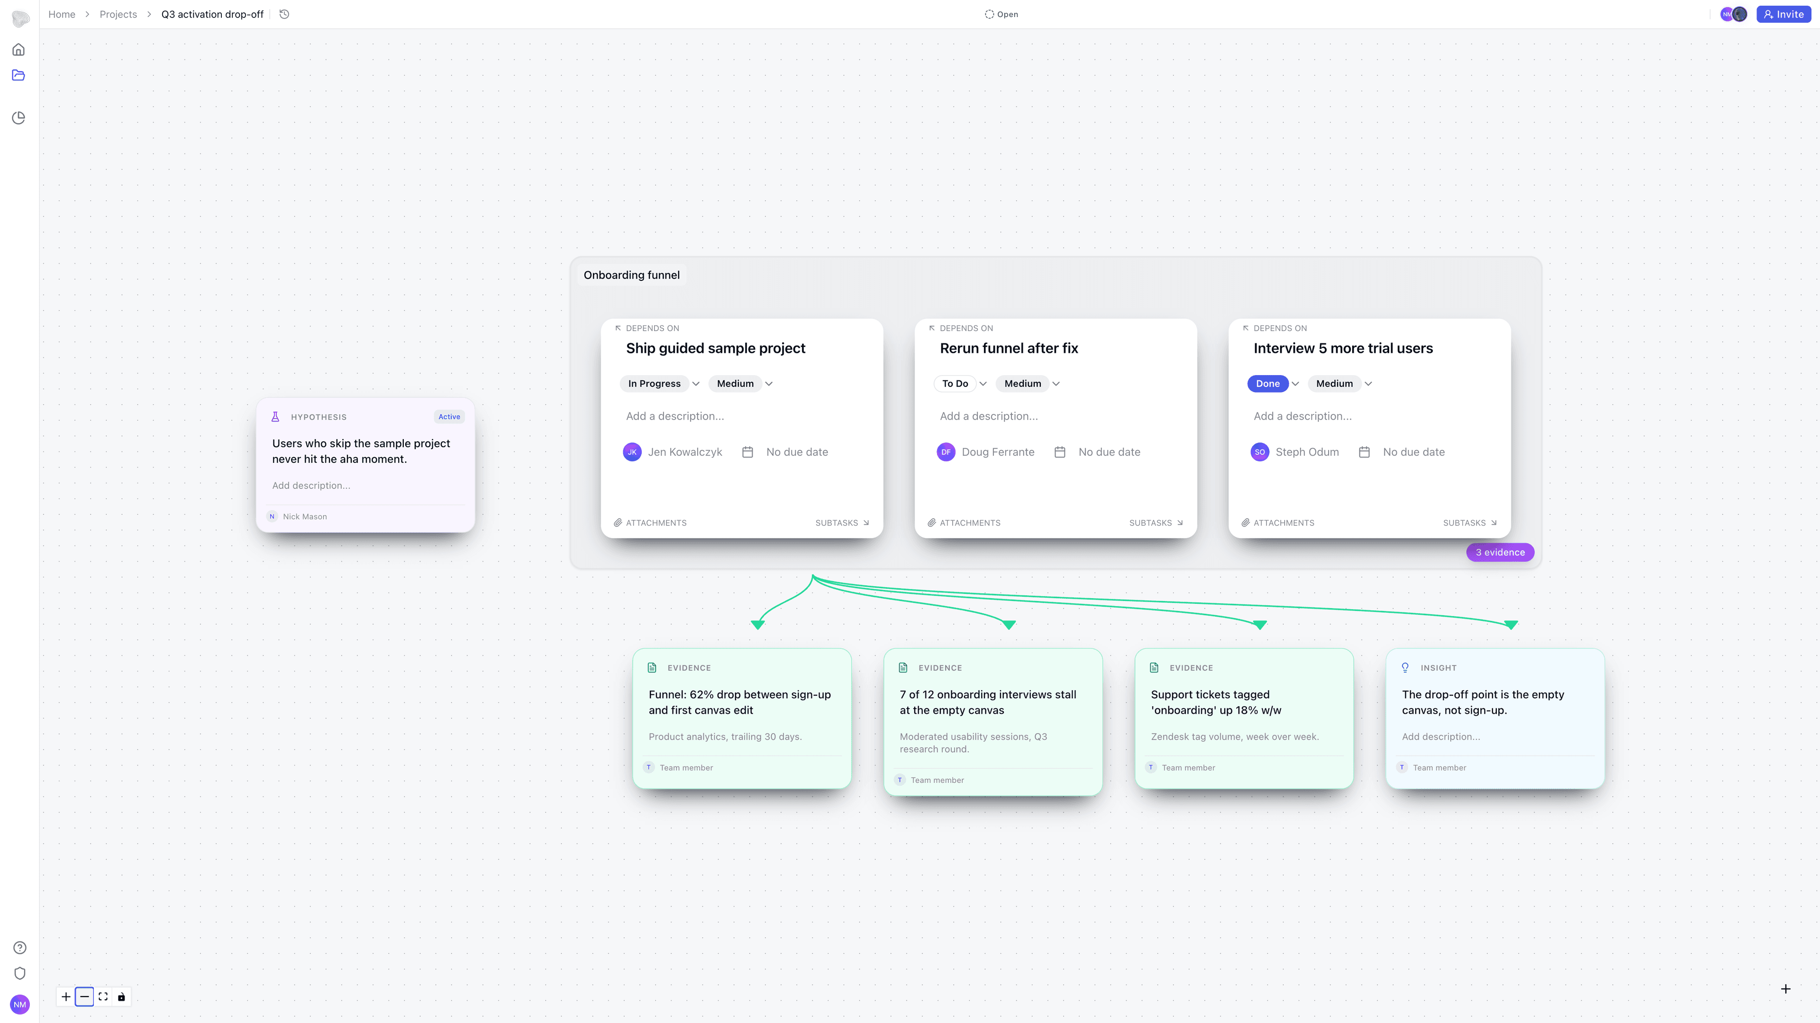Click DEPENDS ON link on Rerun funnel after fix
The width and height of the screenshot is (1820, 1023).
(x=960, y=328)
